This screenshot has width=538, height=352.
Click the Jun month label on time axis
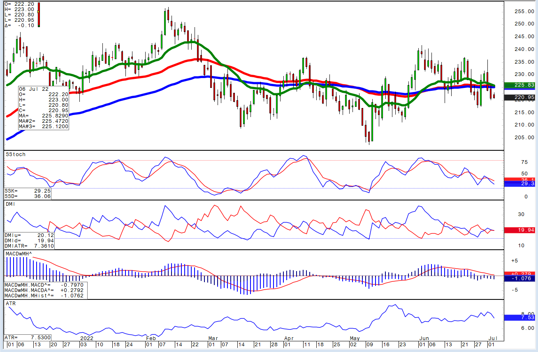(424, 338)
